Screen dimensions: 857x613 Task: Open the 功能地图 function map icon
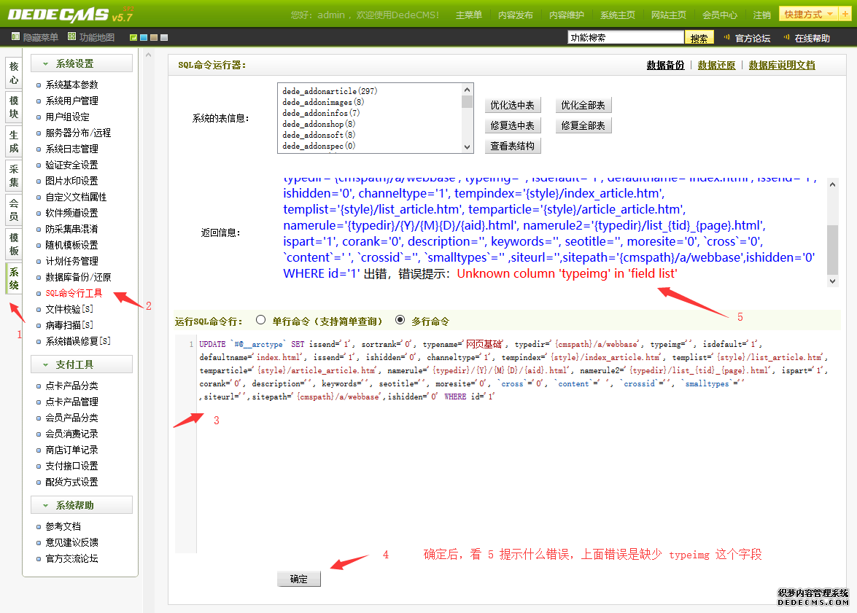71,37
